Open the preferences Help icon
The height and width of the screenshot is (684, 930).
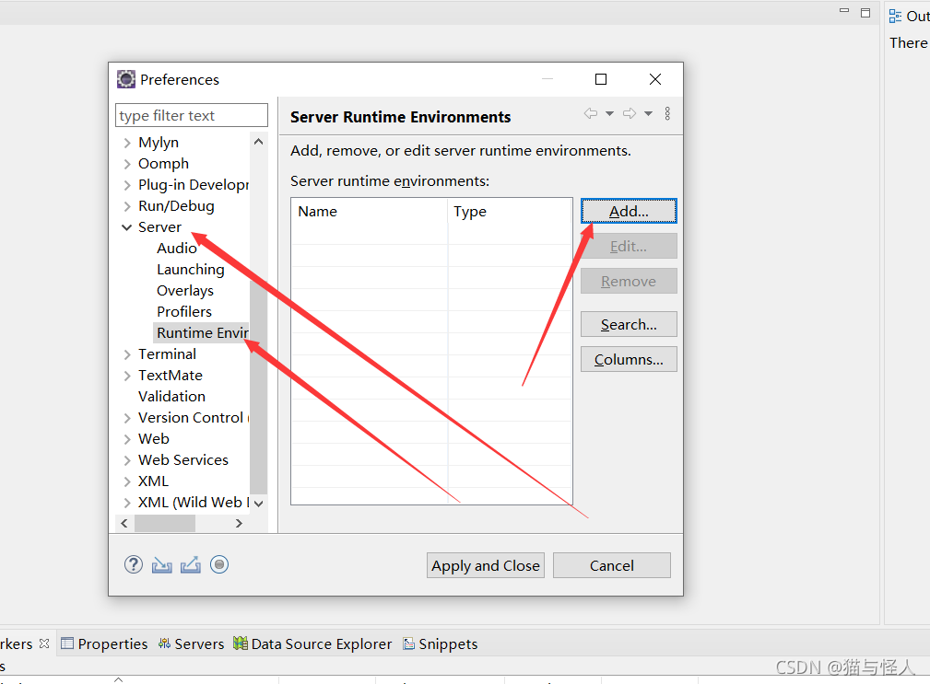coord(134,564)
